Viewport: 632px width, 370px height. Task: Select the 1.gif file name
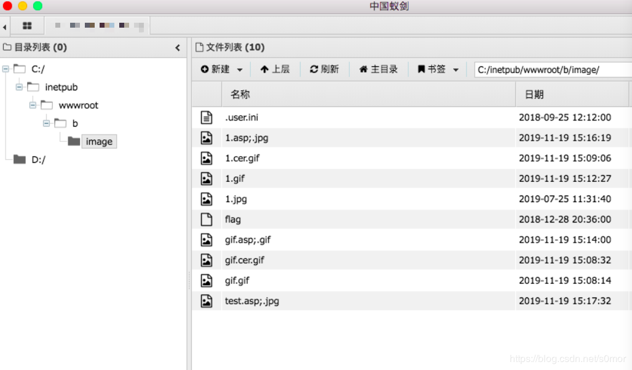[x=235, y=179]
